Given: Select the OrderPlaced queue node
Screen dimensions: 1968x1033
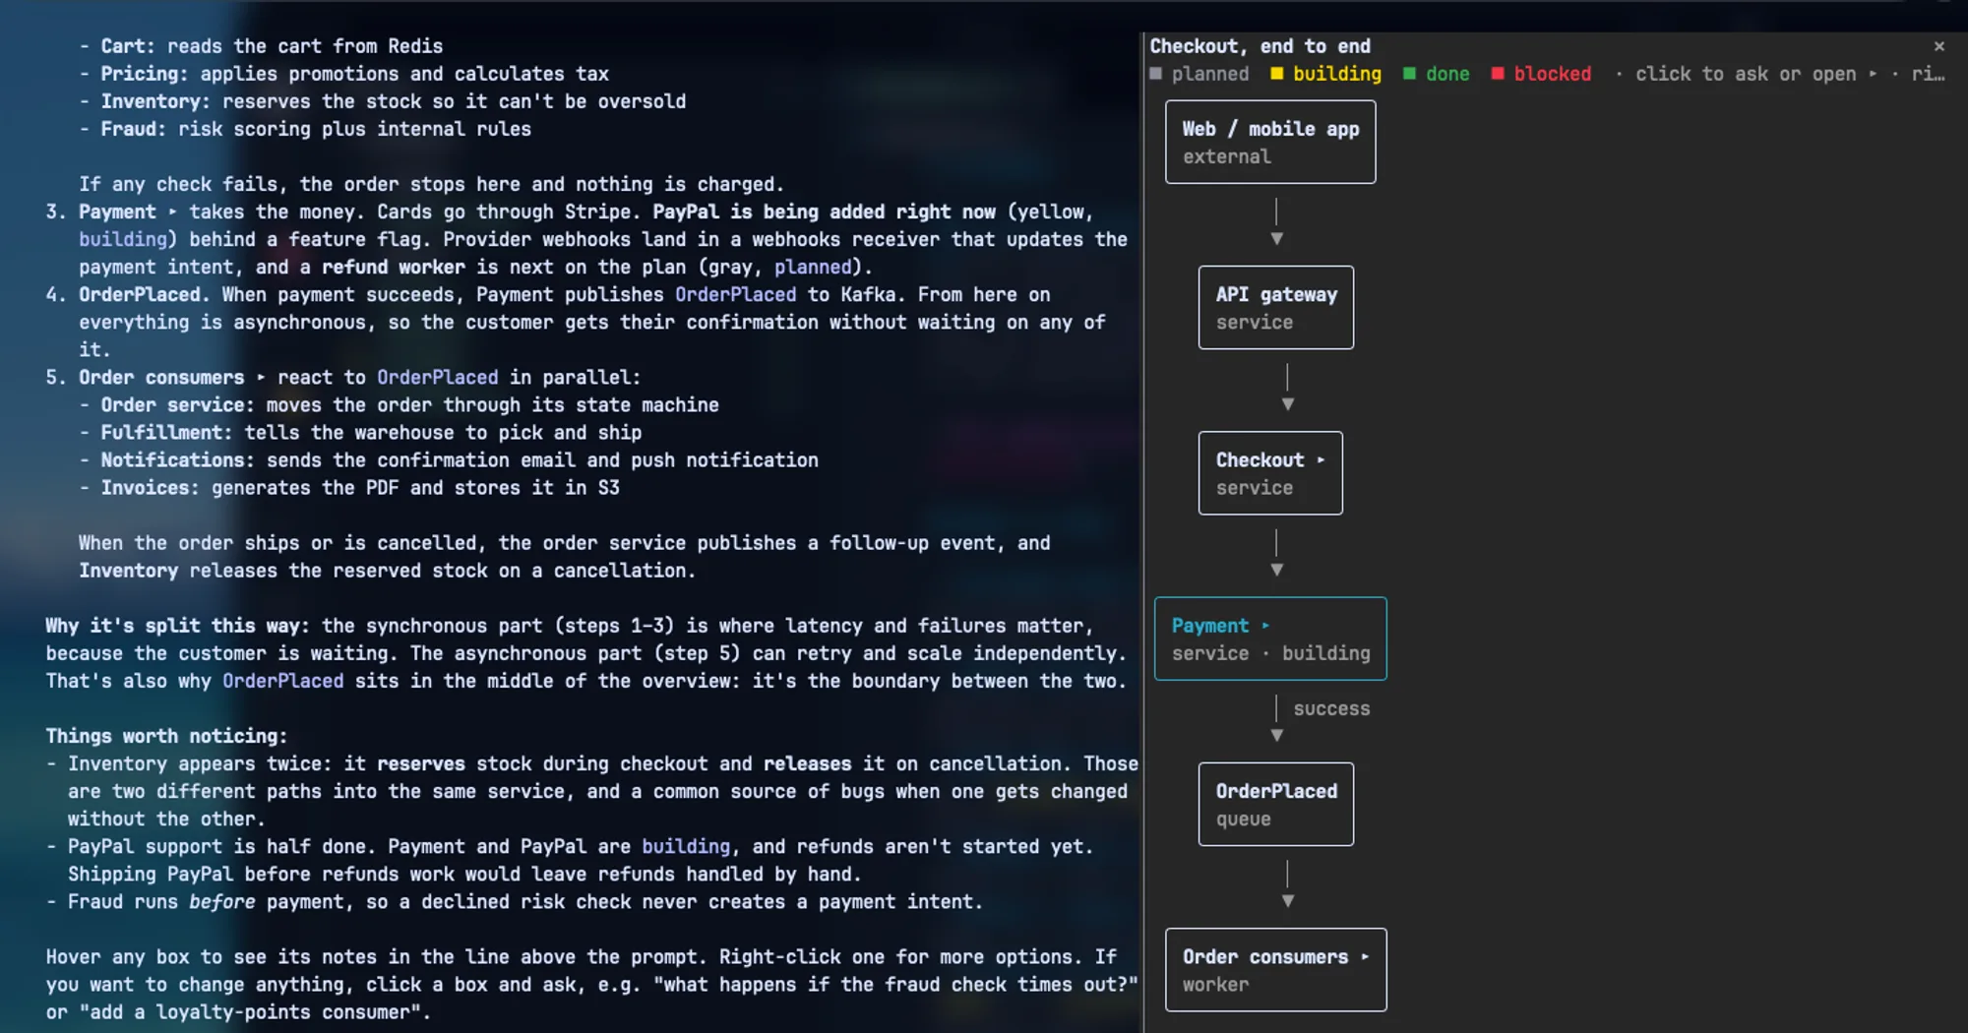Looking at the screenshot, I should tap(1276, 804).
